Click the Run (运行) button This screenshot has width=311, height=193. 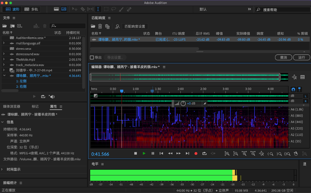[301, 58]
